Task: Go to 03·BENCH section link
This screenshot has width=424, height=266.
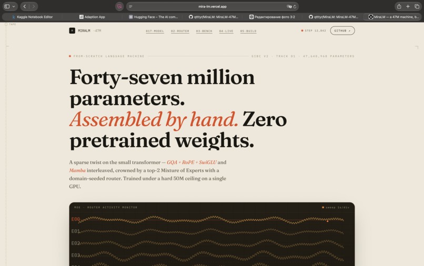Action: (204, 31)
